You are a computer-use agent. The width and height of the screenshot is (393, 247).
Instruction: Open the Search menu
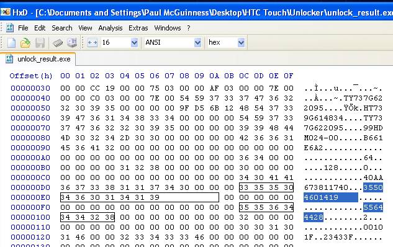[x=62, y=28]
